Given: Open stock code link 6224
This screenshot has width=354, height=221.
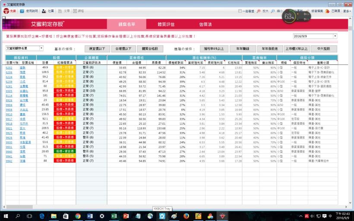Looking at the screenshot, I should [x=9, y=77].
